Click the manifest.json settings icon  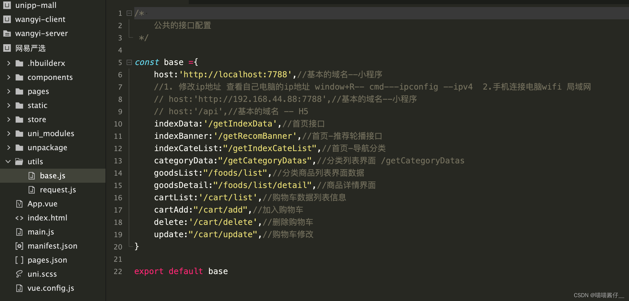click(x=19, y=246)
